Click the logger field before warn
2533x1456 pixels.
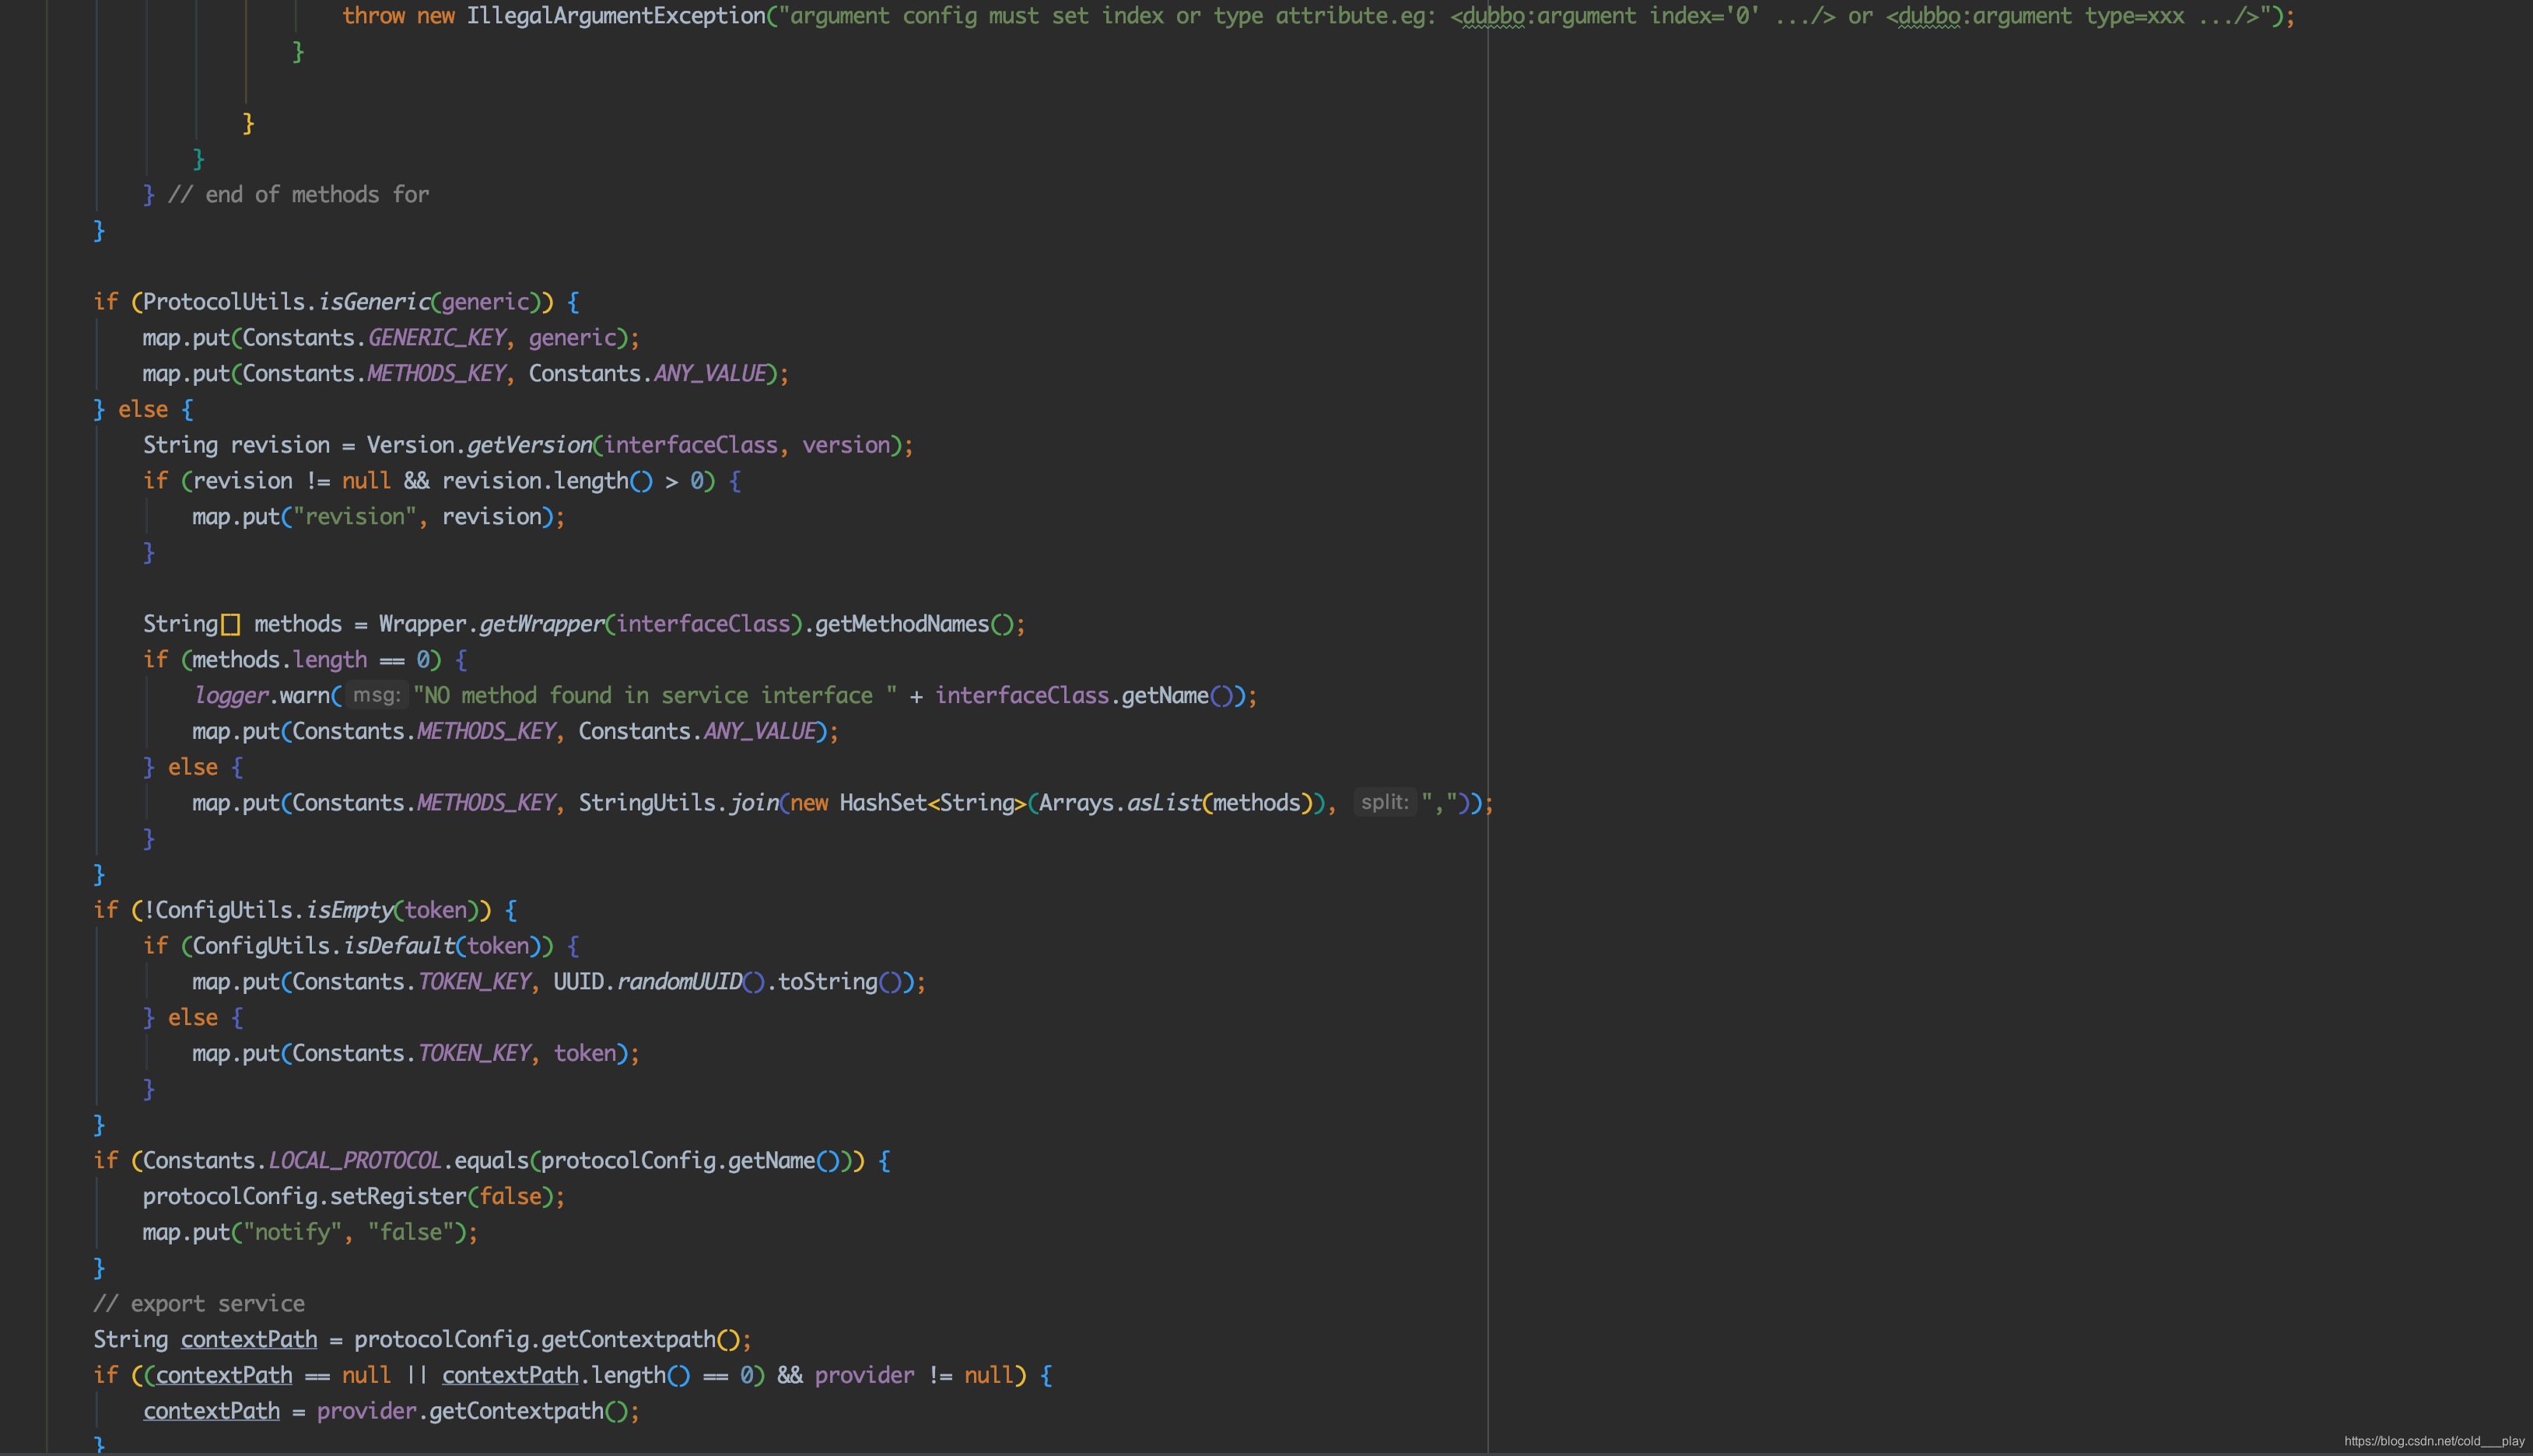pos(231,696)
